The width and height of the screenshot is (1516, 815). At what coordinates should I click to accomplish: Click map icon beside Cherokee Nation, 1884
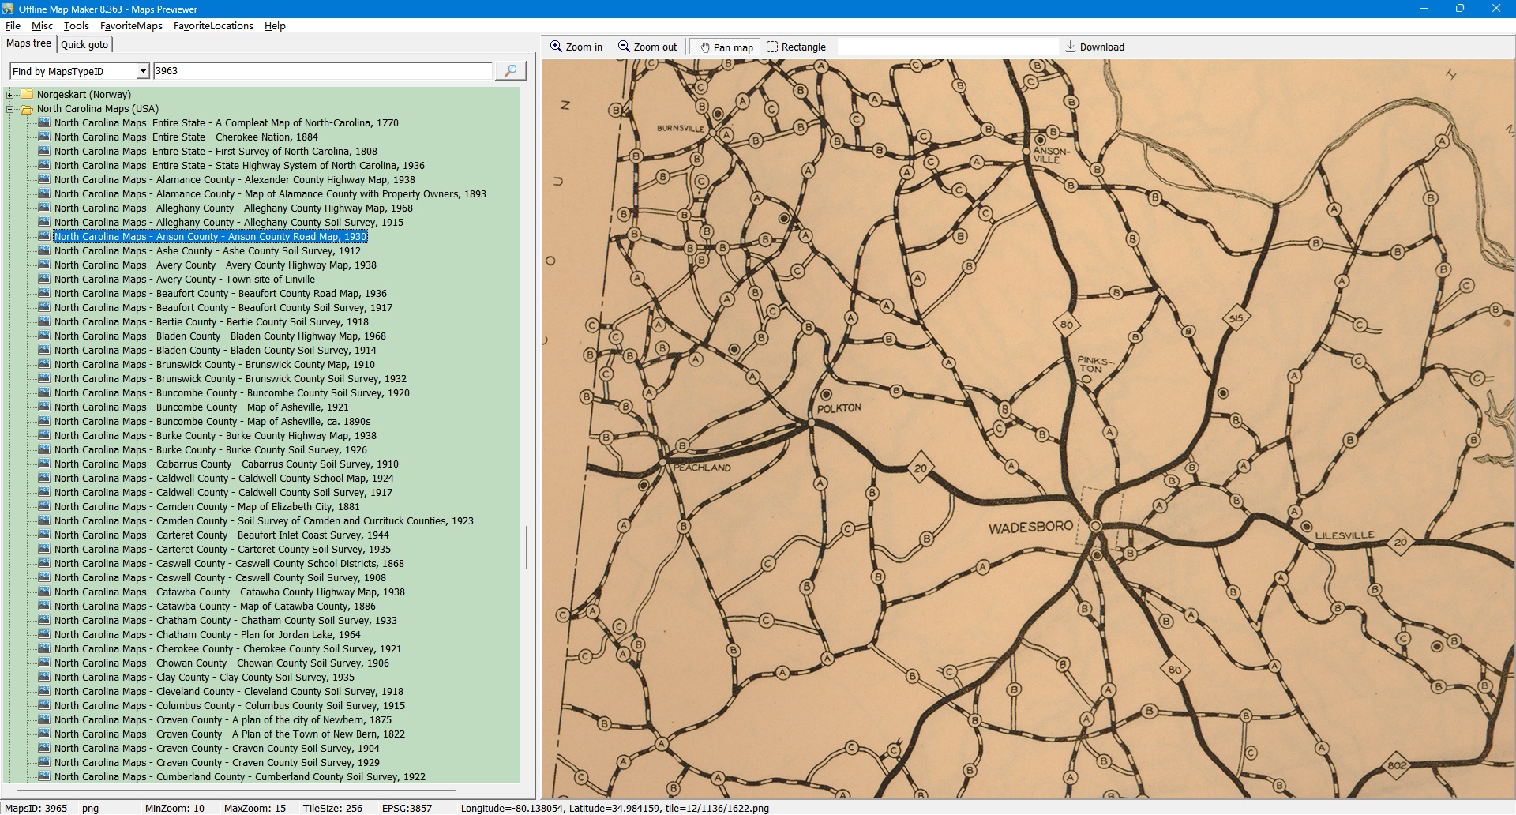[44, 137]
